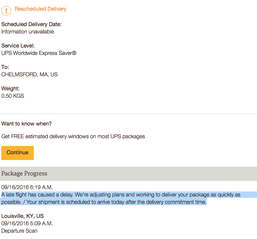Screen dimensions: 257x239
Task: Click the Rescheduled Delivery status heading
Action: click(40, 9)
